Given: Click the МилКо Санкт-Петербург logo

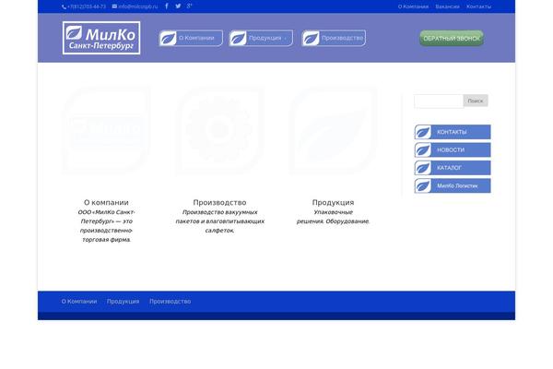Looking at the screenshot, I should point(101,38).
